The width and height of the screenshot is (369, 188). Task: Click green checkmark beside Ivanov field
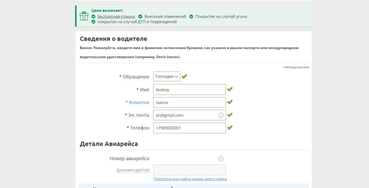coord(230,102)
